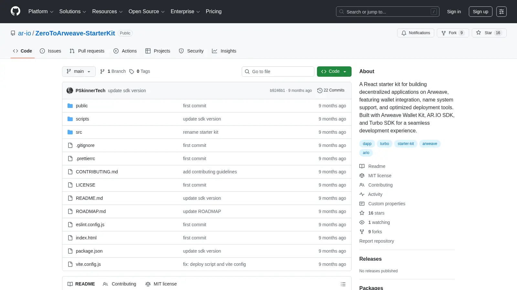
Task: Star the repository with Star button
Action: click(489, 33)
